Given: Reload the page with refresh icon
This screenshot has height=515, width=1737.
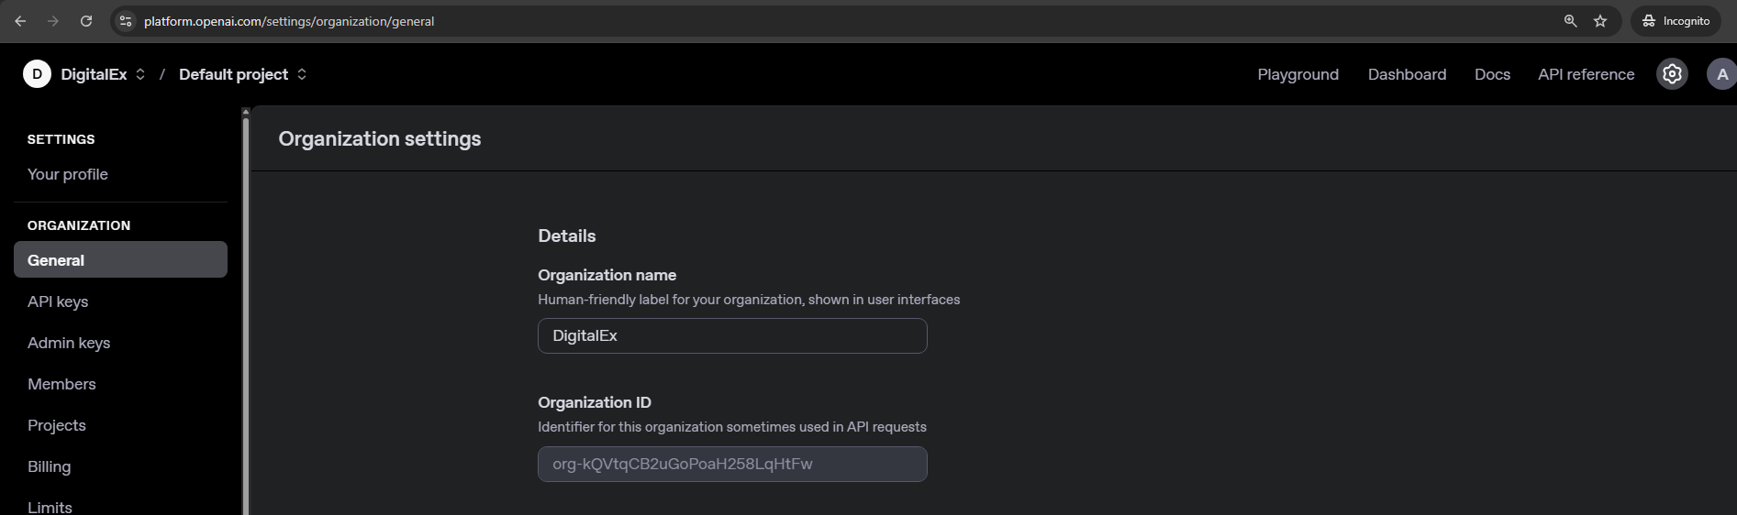Looking at the screenshot, I should click(x=86, y=21).
